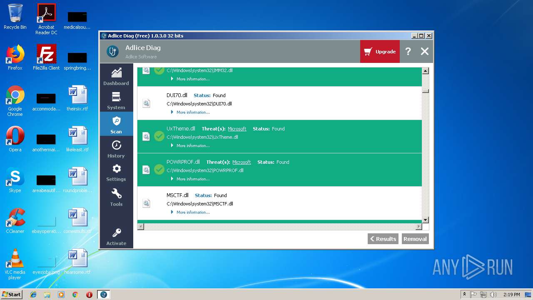
Task: Open the History section in sidebar
Action: pyautogui.click(x=116, y=148)
